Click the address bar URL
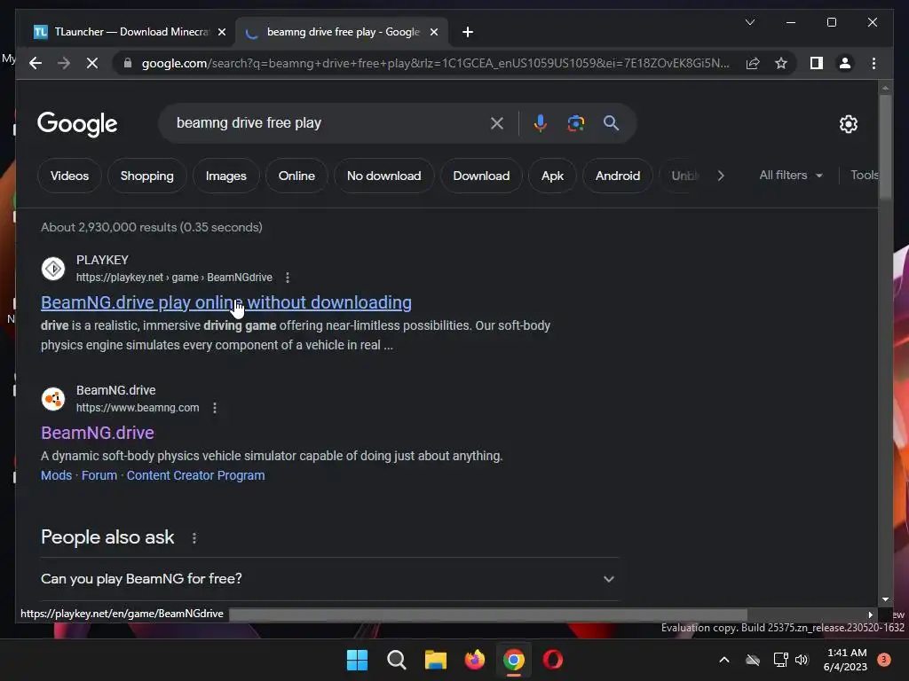The image size is (909, 681). (435, 63)
